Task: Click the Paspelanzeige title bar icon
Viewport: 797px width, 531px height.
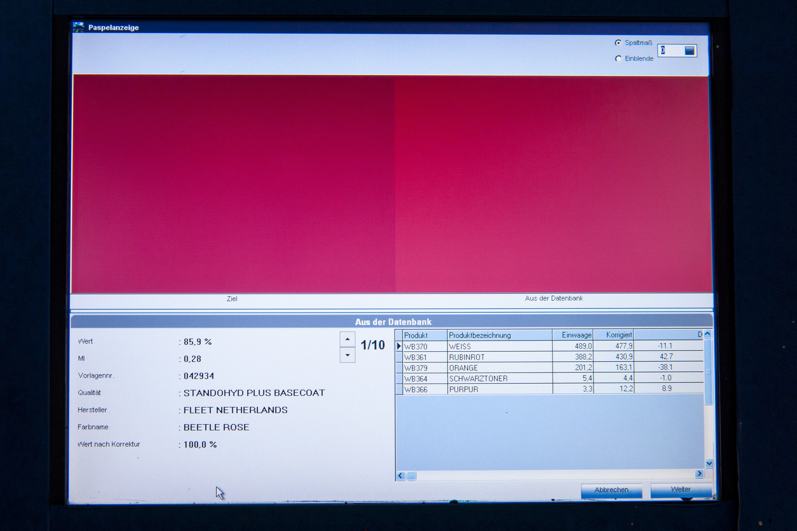Action: tap(78, 27)
